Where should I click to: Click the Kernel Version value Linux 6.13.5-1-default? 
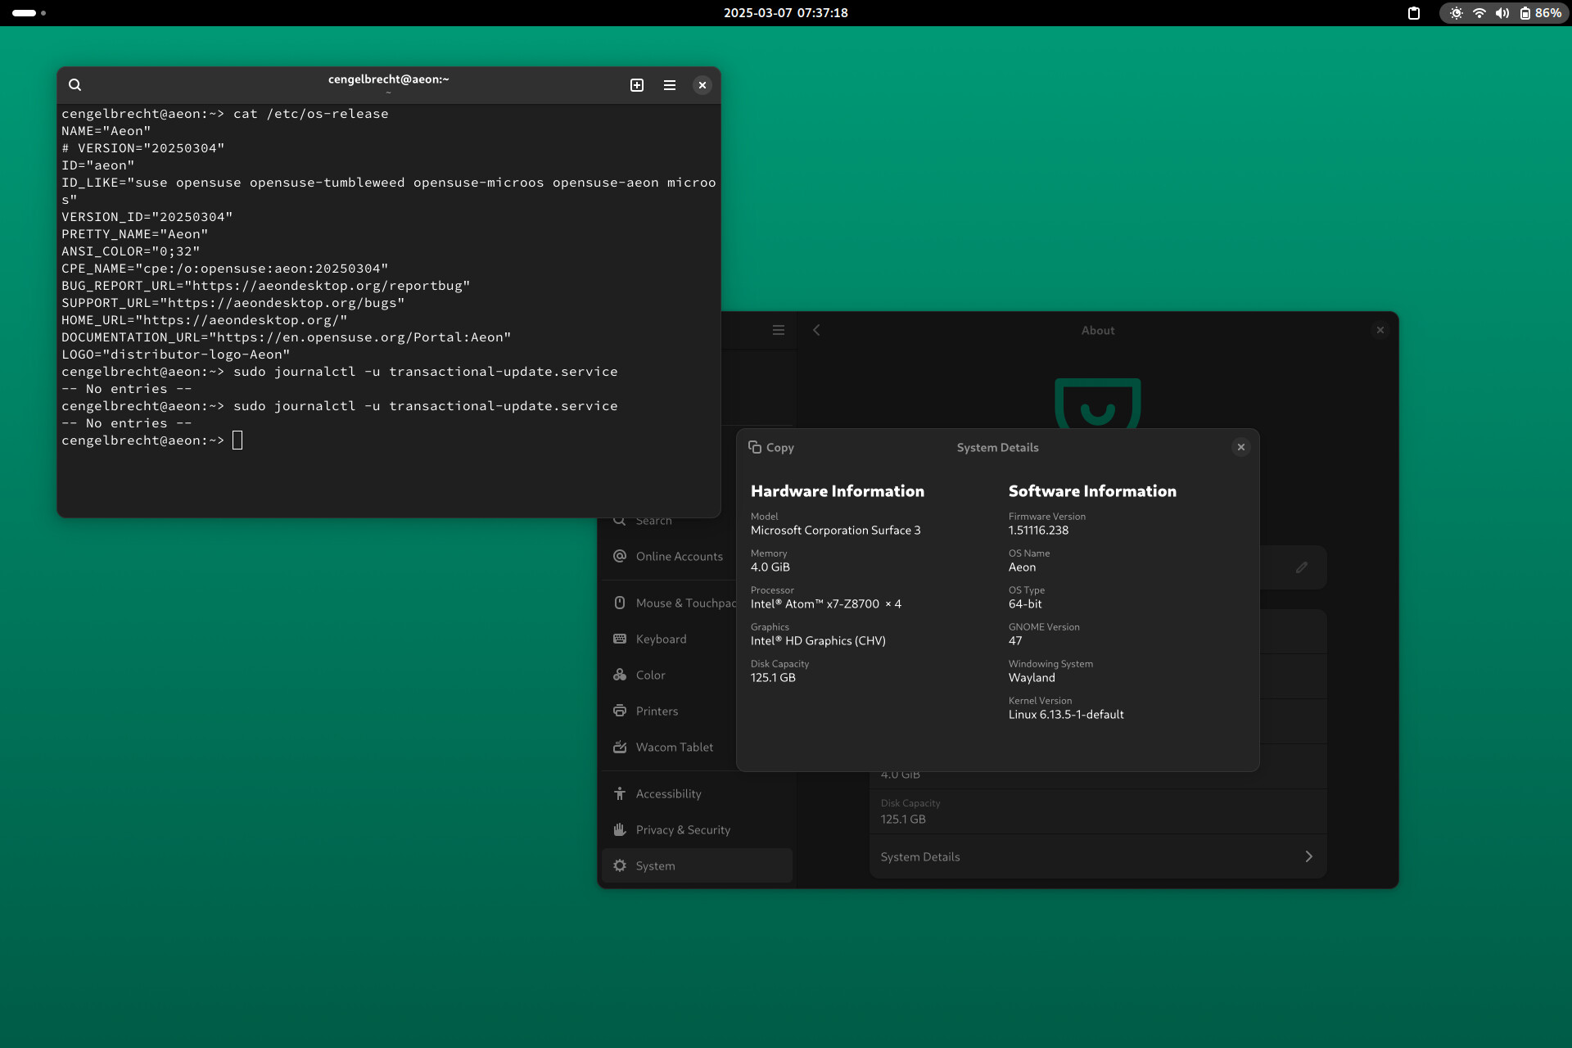click(x=1066, y=715)
